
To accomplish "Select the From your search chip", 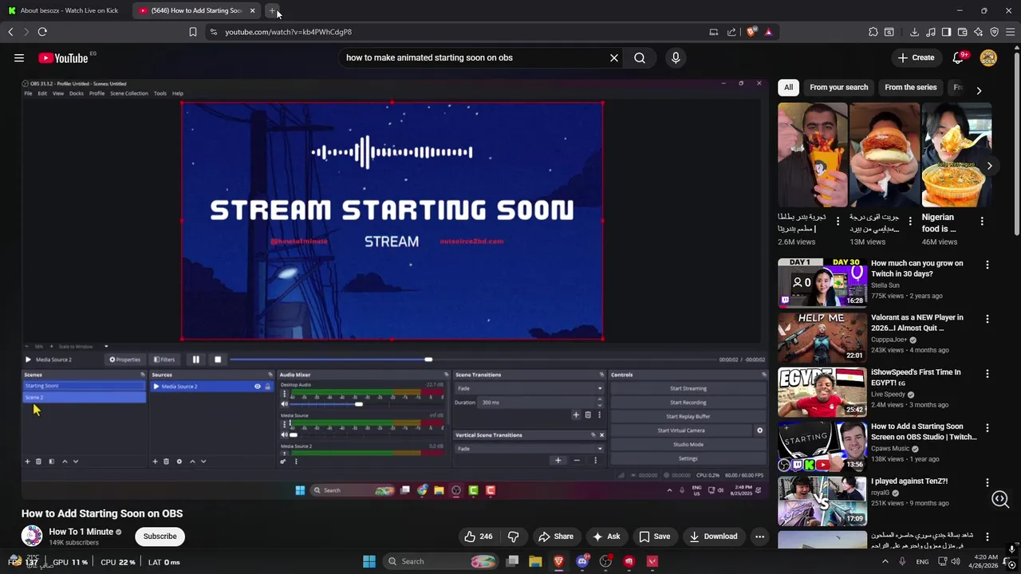I will pos(838,88).
